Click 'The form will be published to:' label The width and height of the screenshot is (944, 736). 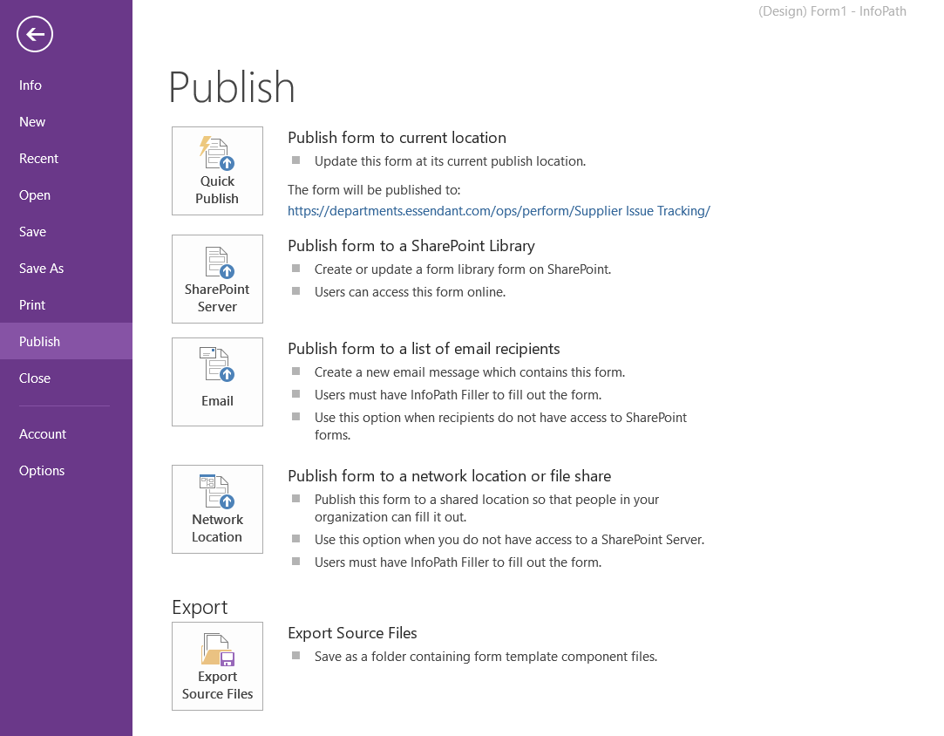click(374, 190)
